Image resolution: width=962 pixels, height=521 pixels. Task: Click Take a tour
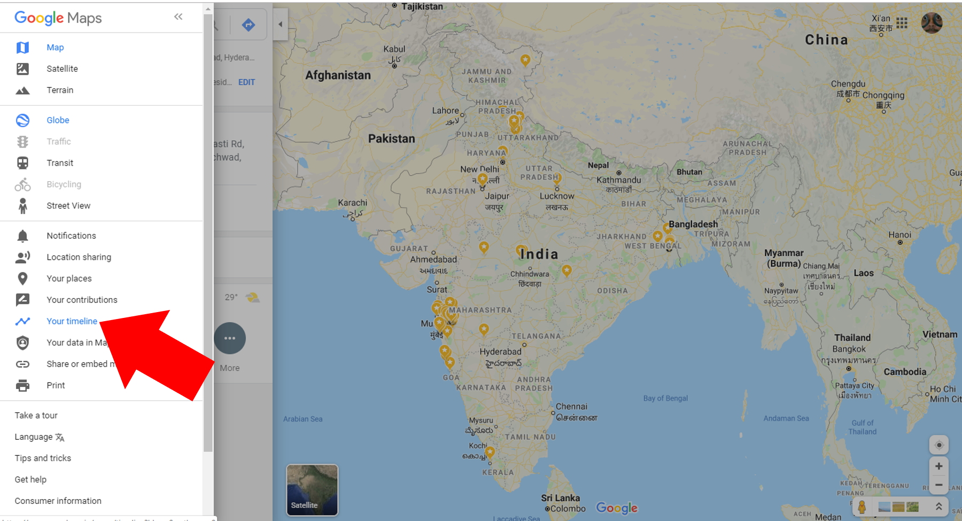pyautogui.click(x=36, y=415)
